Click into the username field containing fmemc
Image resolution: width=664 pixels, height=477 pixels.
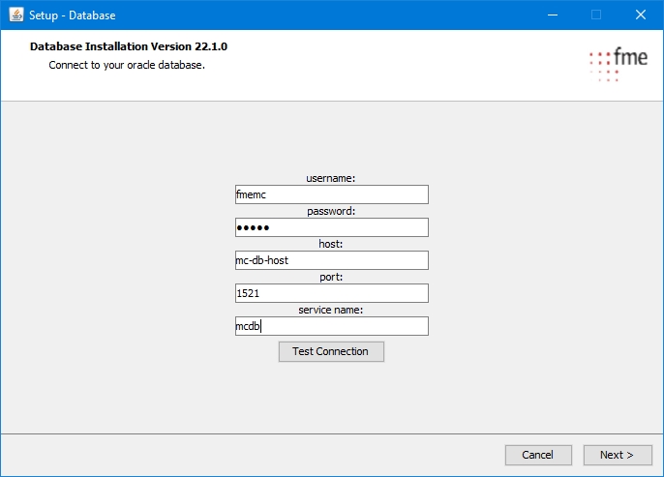coord(331,194)
